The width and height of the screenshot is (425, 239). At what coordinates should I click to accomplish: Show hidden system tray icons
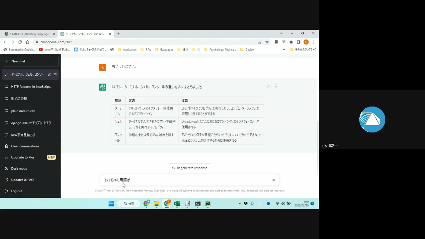point(240,203)
